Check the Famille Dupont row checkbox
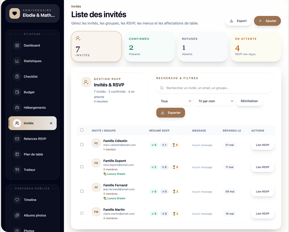This screenshot has width=289, height=232. pos(82,167)
